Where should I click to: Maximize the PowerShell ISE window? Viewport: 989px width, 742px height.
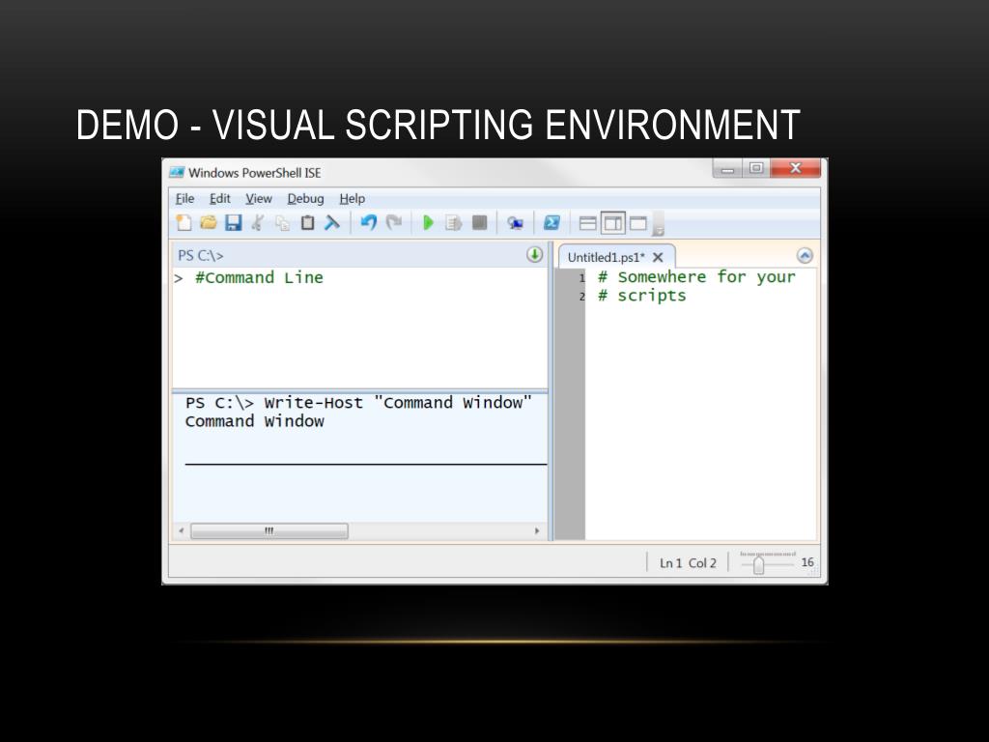756,168
